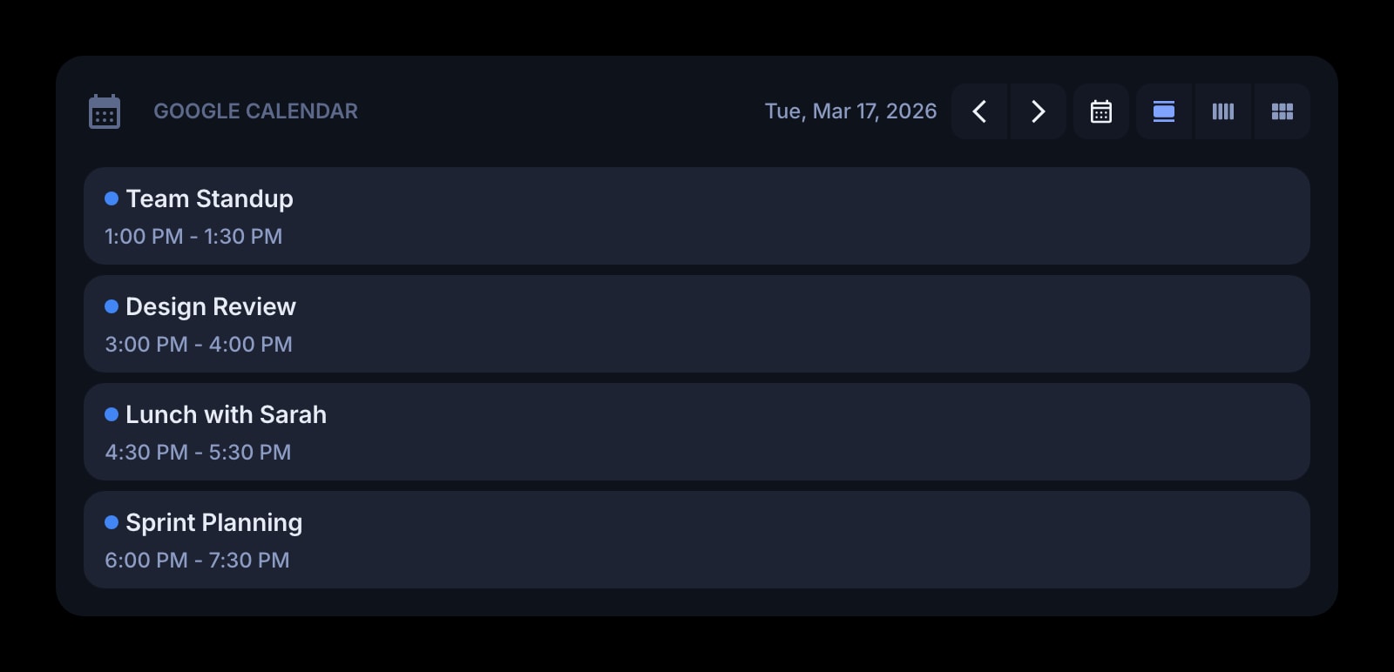Expand the Sprint Planning event
This screenshot has width=1394, height=672.
tap(695, 540)
